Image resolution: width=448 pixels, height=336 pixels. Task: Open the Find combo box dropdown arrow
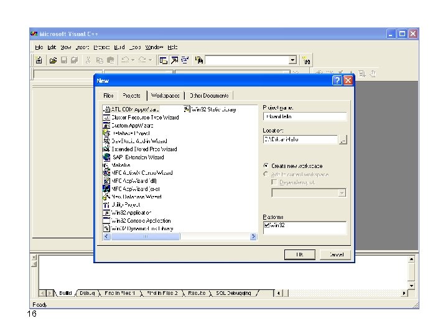click(292, 60)
